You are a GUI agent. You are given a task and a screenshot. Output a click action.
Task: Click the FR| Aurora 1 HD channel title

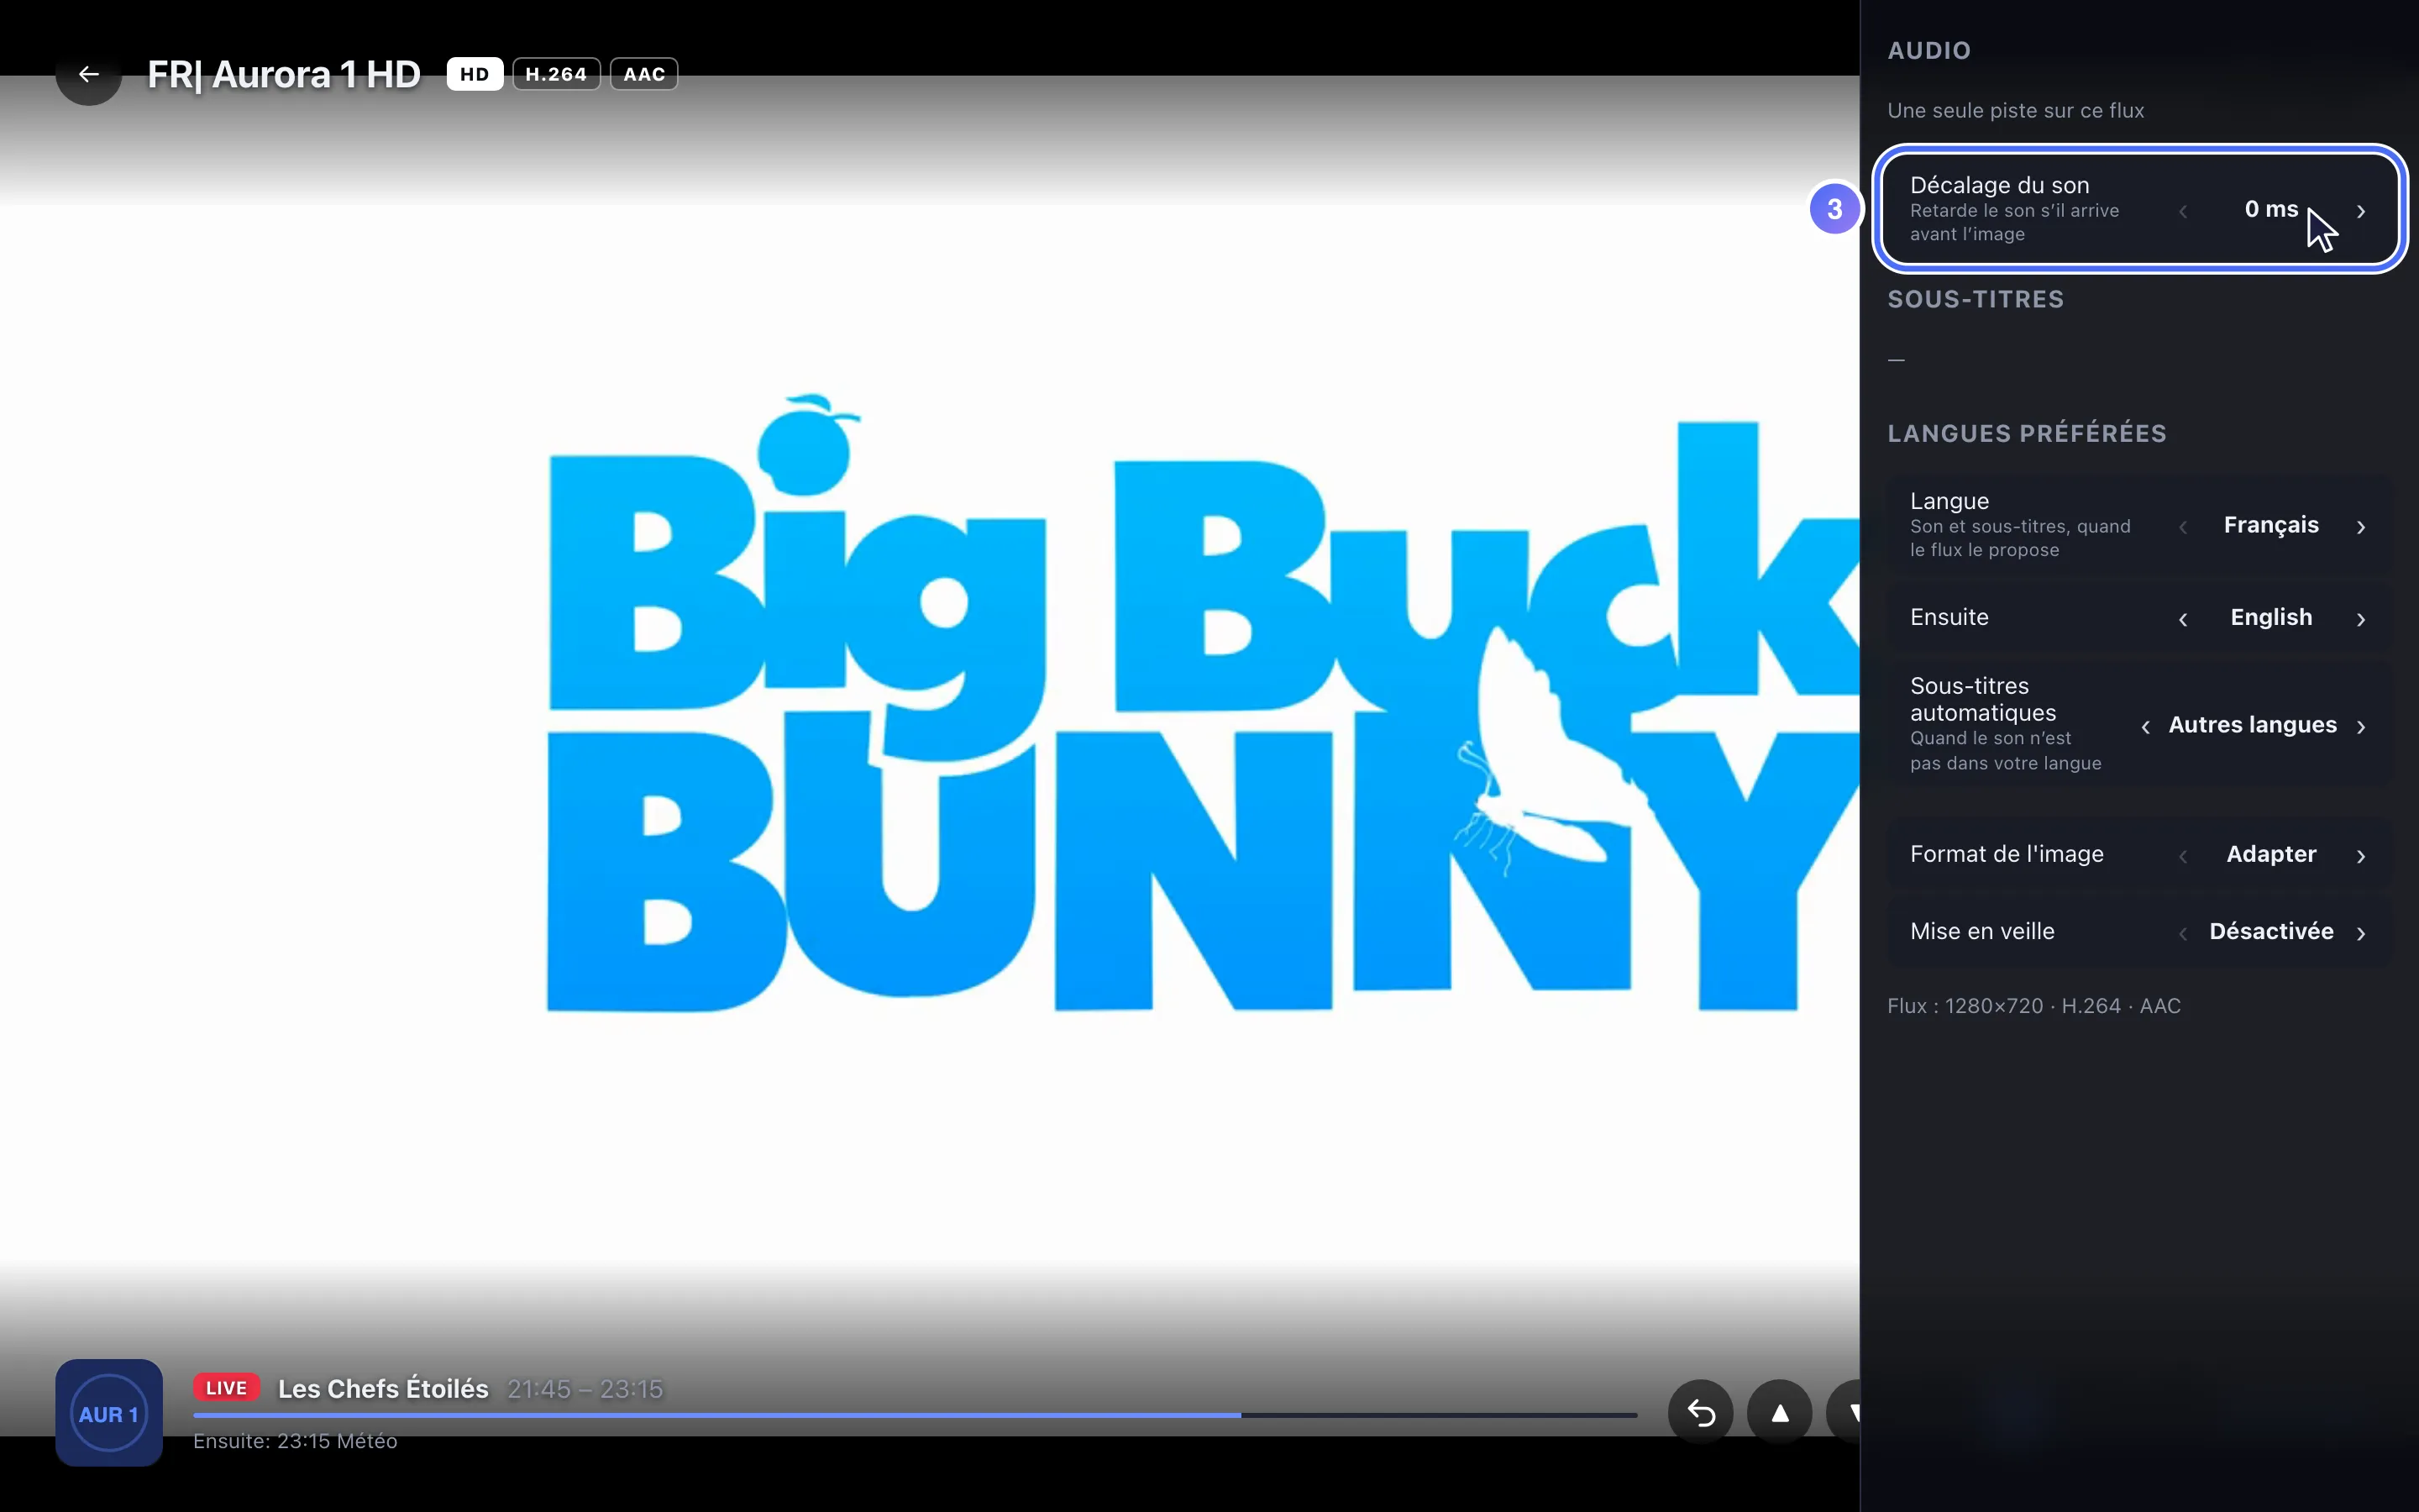click(x=284, y=74)
